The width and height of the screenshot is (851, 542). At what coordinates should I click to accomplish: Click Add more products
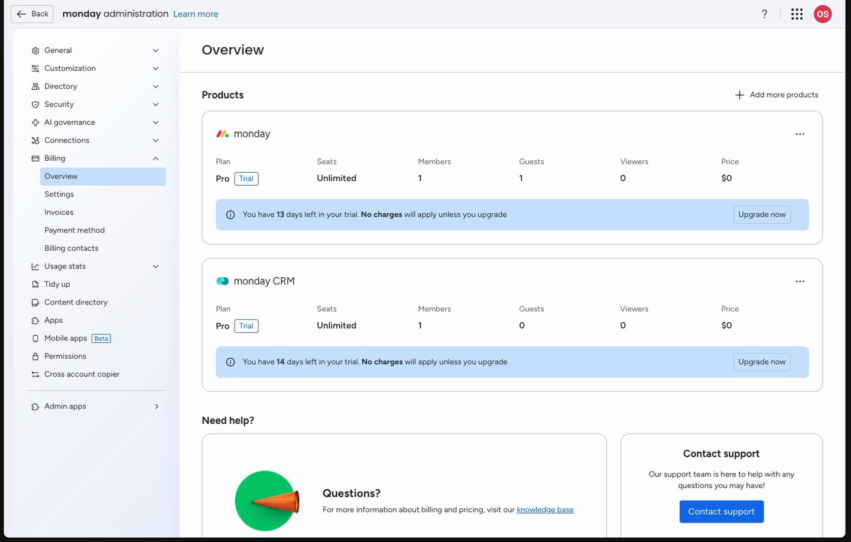(777, 95)
